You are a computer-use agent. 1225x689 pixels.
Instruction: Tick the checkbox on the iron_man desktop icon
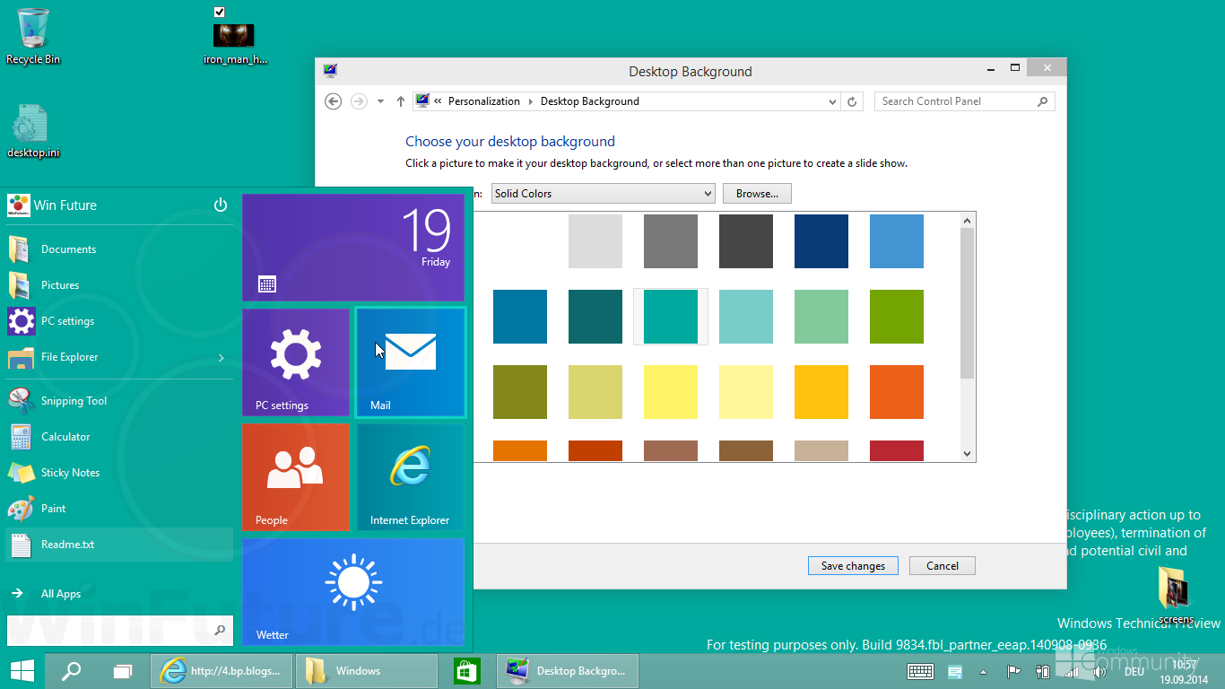tap(218, 12)
